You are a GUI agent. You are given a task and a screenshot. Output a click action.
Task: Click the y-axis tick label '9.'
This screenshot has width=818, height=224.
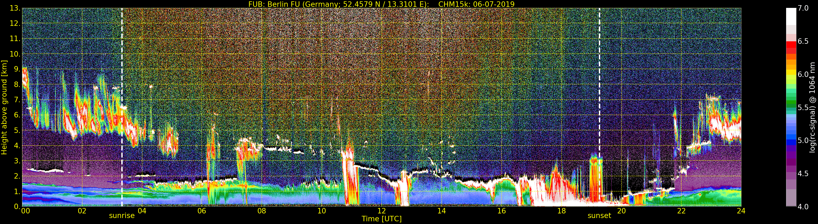click(x=17, y=69)
